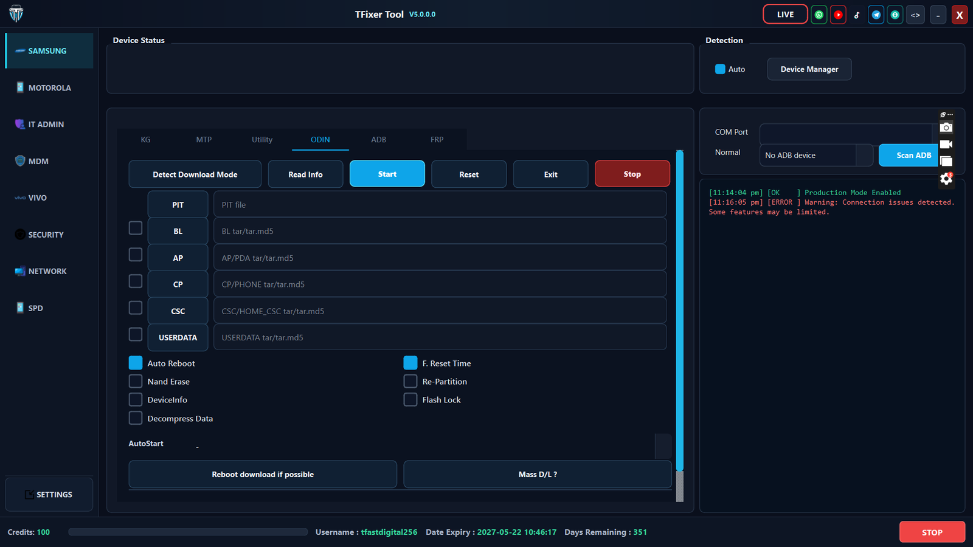
Task: Enable the CP file checkbox
Action: pos(136,281)
